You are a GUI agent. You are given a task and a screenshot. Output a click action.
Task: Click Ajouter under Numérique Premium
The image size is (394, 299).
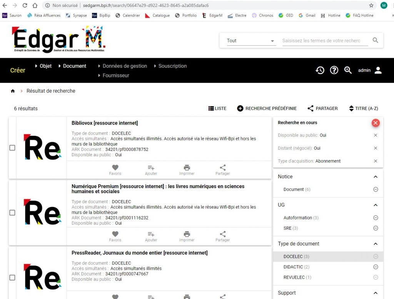(151, 236)
